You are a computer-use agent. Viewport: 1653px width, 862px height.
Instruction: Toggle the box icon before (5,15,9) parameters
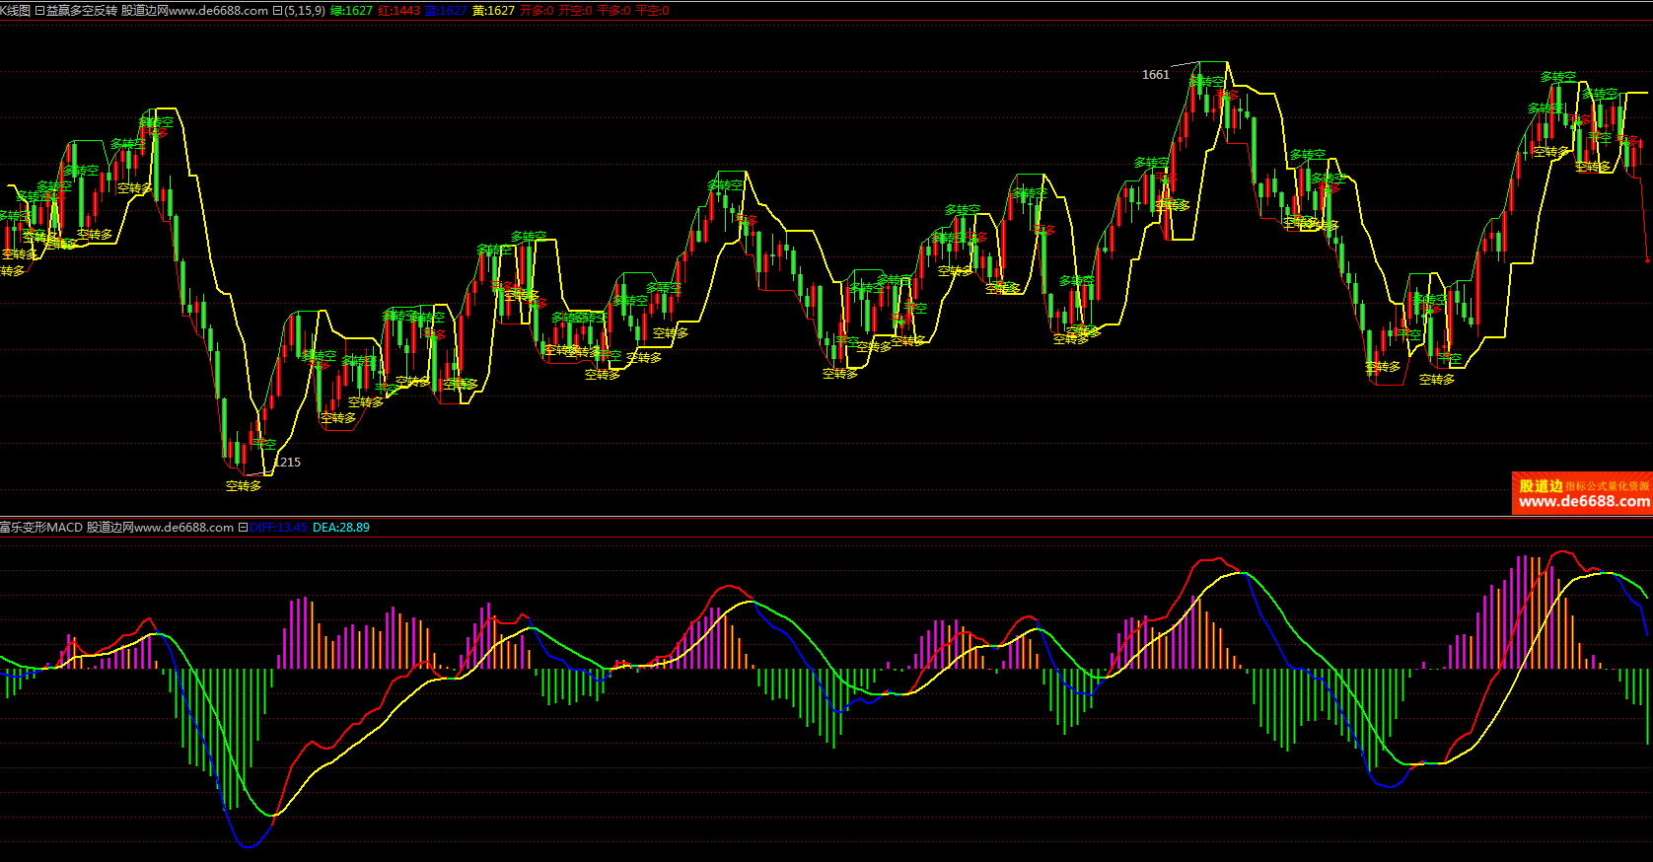[x=277, y=11]
